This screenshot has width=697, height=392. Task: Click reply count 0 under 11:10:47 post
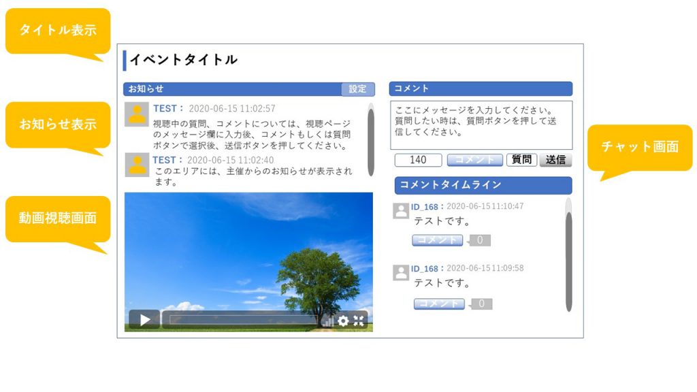pos(480,240)
